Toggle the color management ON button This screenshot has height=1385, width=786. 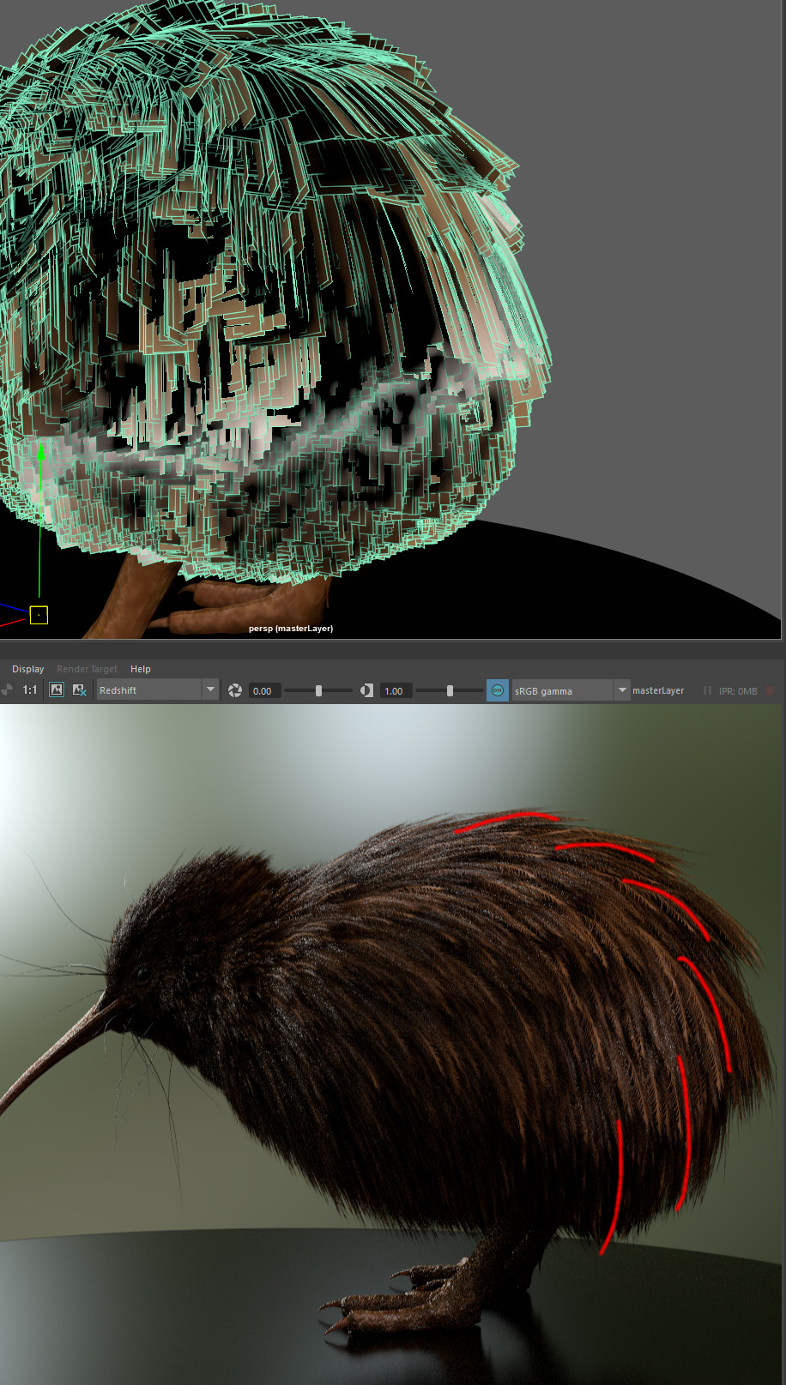pyautogui.click(x=497, y=690)
